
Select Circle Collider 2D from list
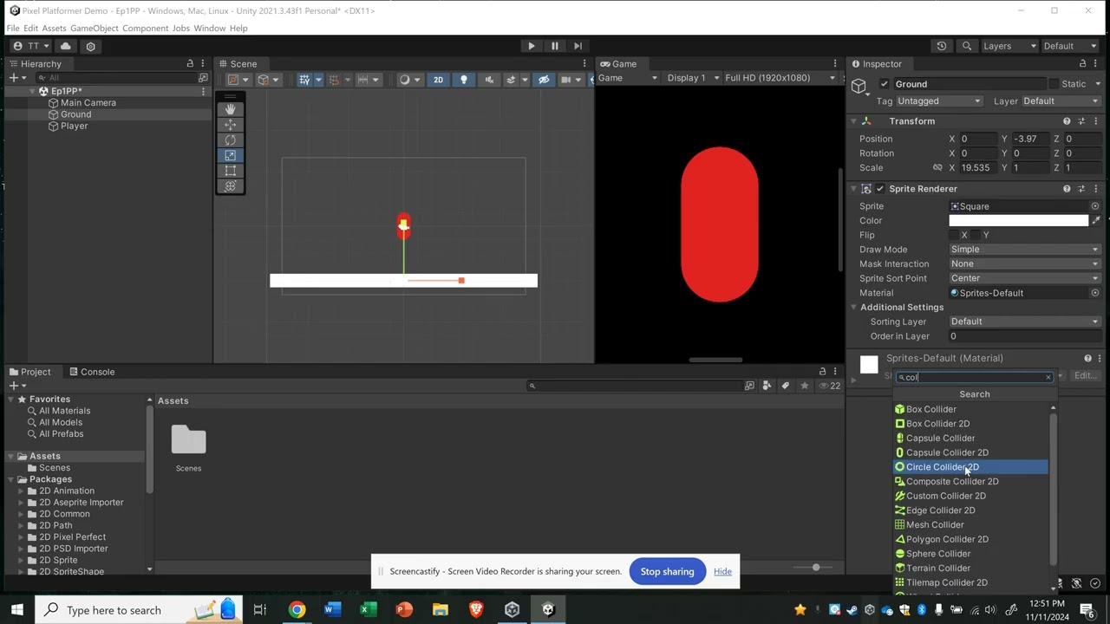tap(970, 467)
